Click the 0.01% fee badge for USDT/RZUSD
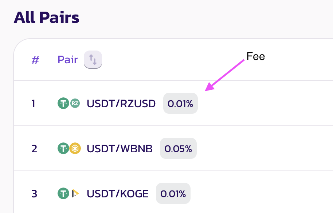 [180, 104]
